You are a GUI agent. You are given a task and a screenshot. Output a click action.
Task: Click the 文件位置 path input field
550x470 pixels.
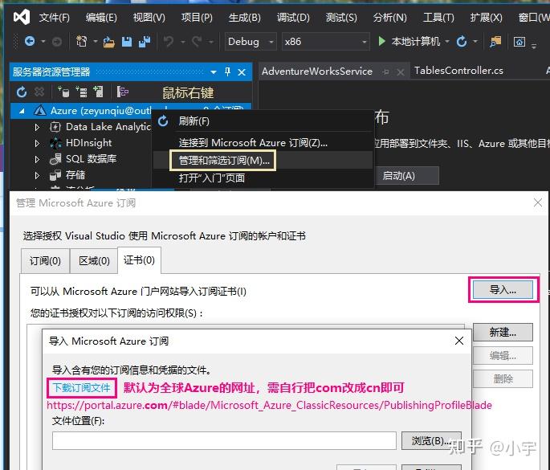pyautogui.click(x=224, y=440)
